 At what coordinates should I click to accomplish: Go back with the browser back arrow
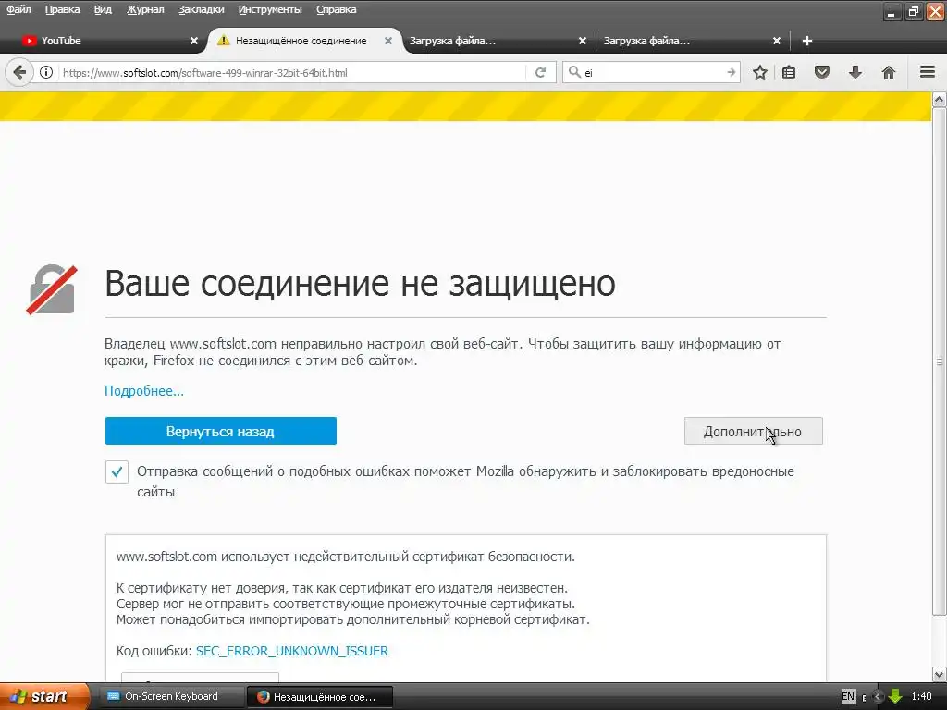(x=19, y=72)
